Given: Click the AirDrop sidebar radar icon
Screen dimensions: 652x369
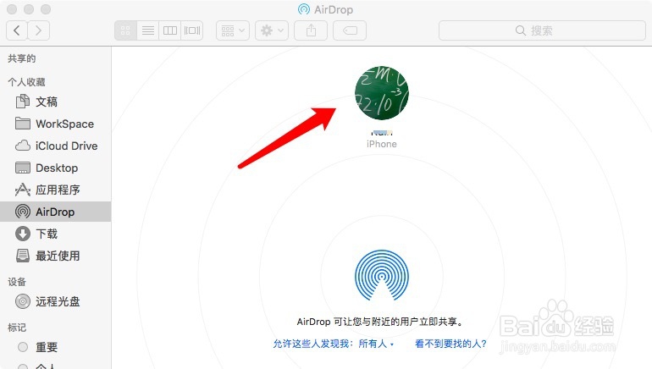Looking at the screenshot, I should [23, 212].
